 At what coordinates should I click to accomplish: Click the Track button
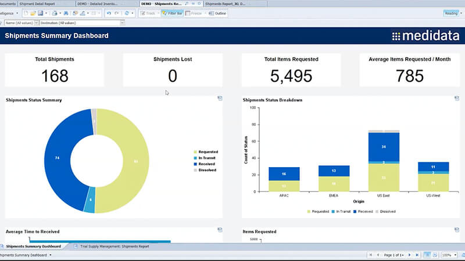point(148,13)
